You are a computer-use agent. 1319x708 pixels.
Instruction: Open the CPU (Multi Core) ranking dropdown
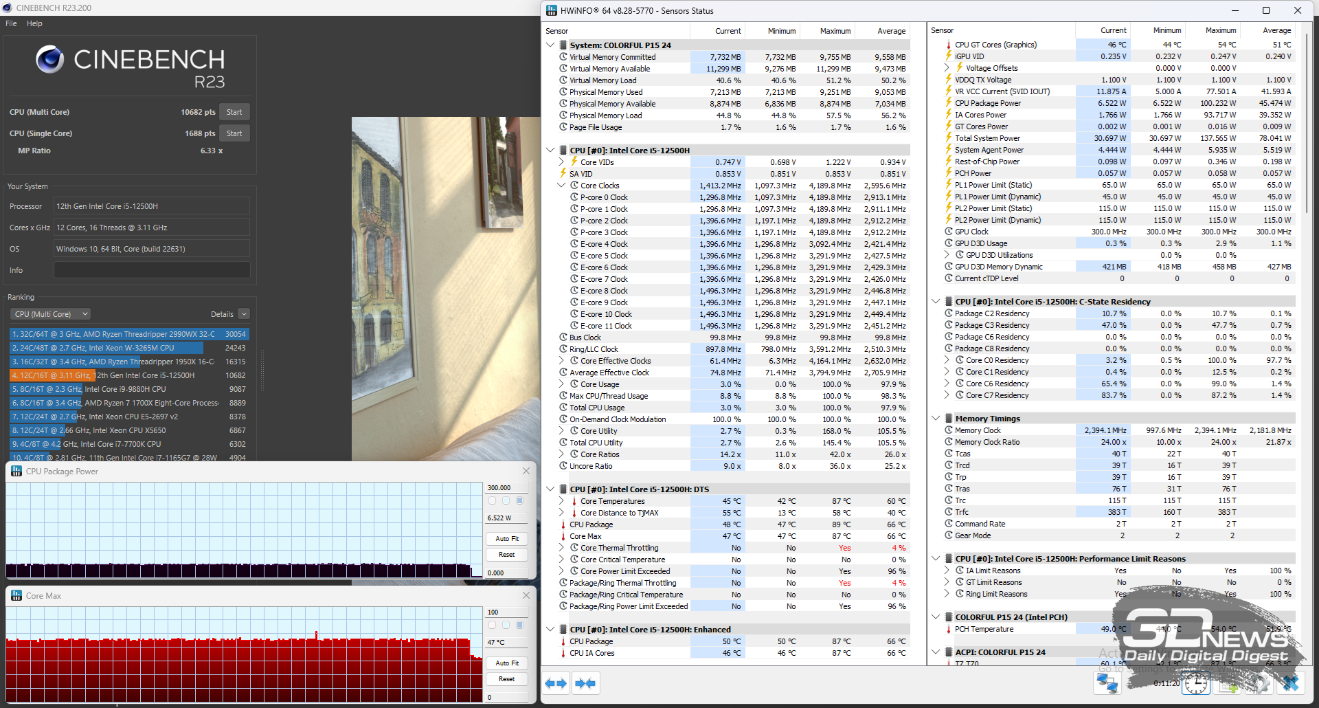pyautogui.click(x=50, y=314)
